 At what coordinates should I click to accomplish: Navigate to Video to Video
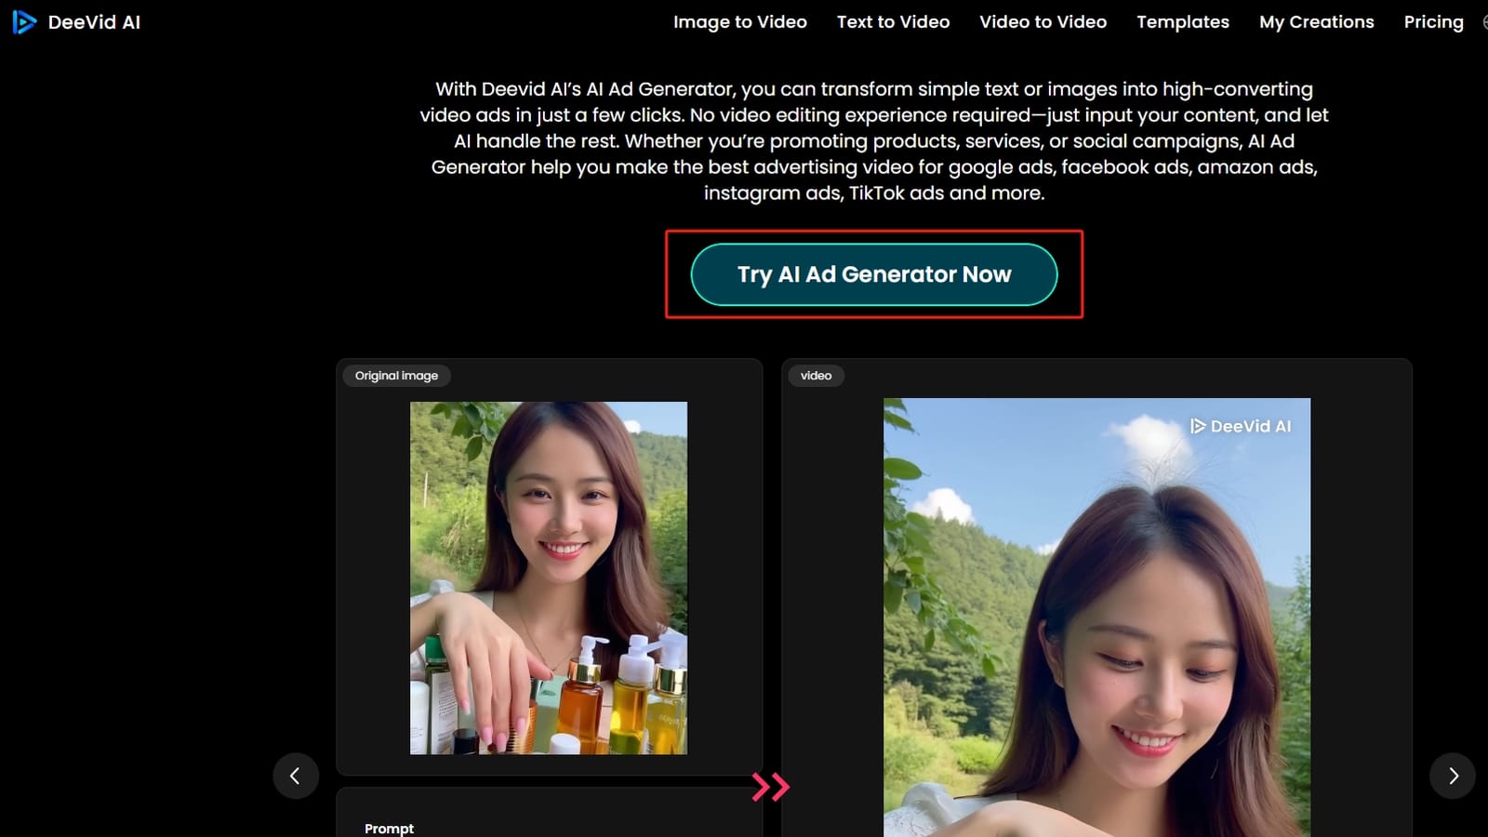click(1043, 21)
